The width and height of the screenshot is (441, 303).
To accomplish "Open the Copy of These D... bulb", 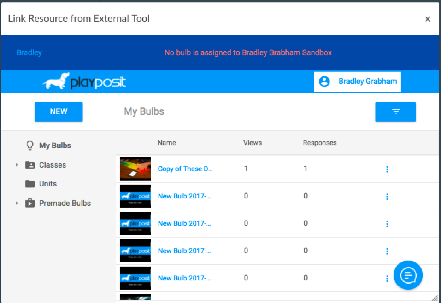I will tap(185, 169).
